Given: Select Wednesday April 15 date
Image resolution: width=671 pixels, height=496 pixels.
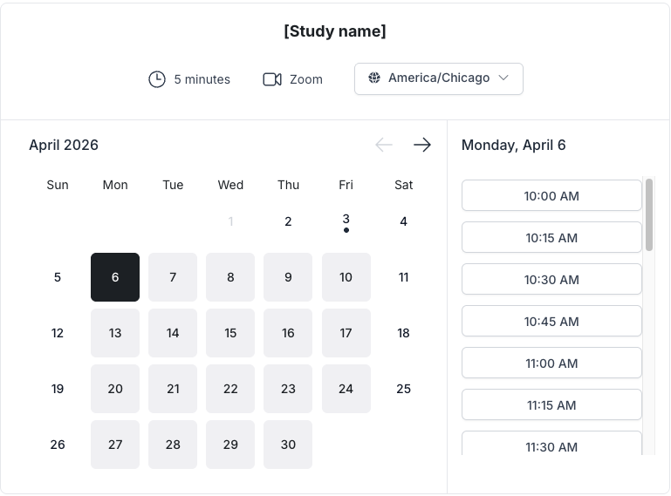Looking at the screenshot, I should 230,333.
